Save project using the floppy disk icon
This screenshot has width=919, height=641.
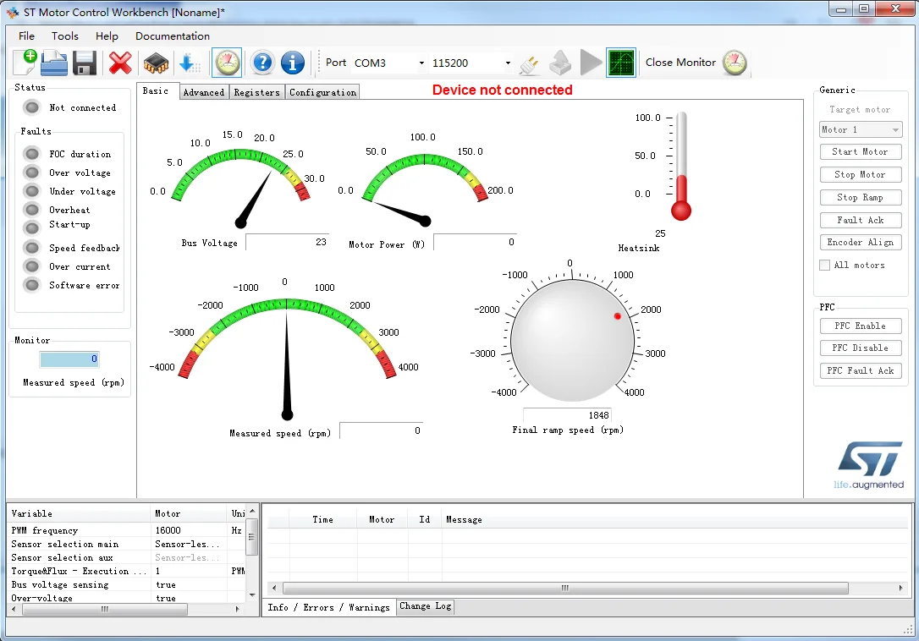pos(85,63)
